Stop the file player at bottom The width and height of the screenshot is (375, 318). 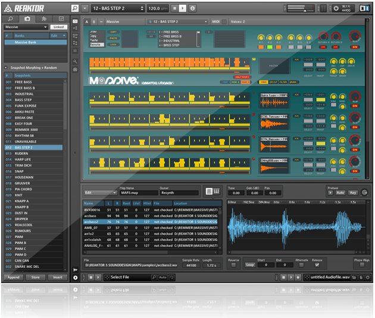coord(91,277)
